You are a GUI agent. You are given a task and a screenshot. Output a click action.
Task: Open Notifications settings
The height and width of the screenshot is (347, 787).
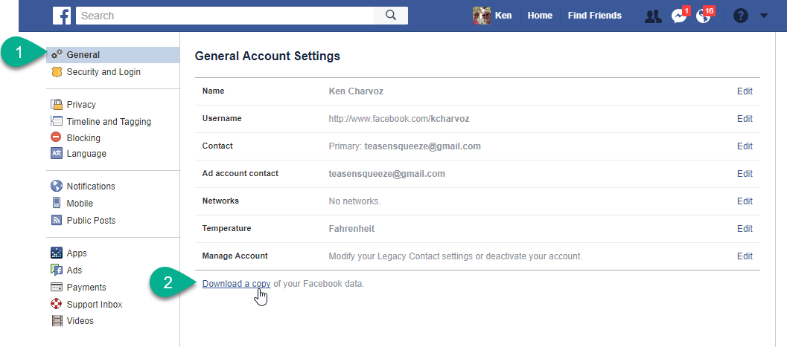pyautogui.click(x=91, y=186)
